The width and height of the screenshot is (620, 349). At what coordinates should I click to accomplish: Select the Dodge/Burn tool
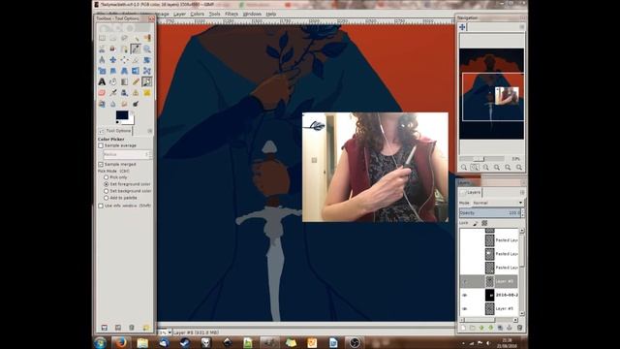[136, 104]
